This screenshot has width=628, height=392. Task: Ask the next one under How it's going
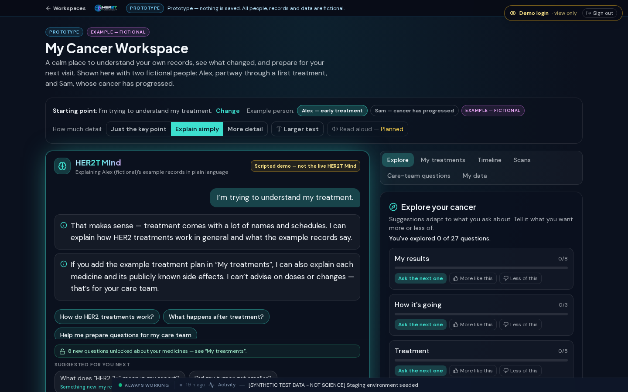click(x=420, y=324)
